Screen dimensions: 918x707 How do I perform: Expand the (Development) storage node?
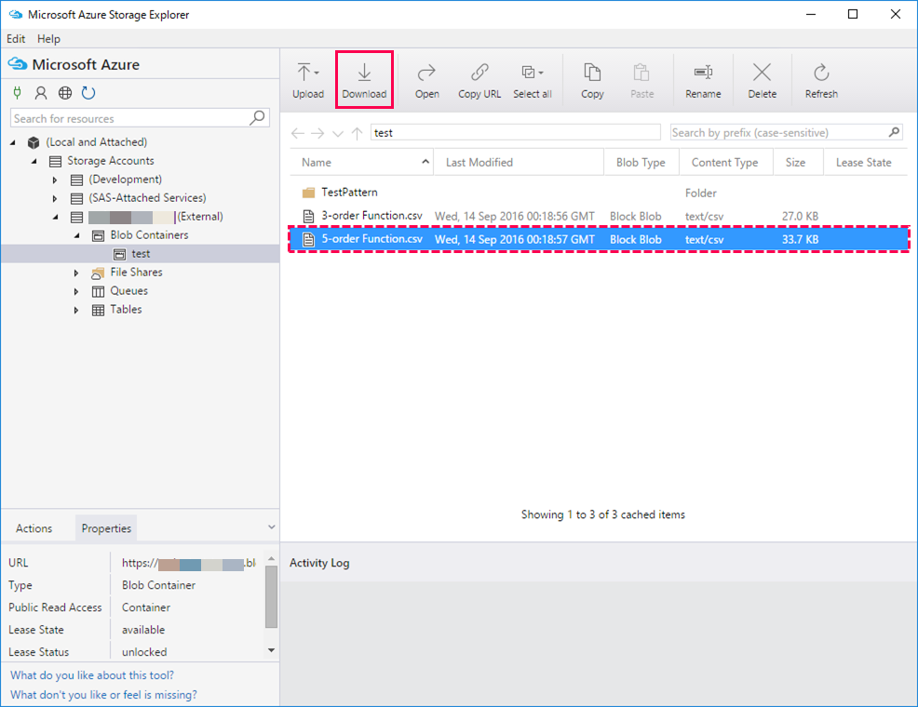[x=55, y=180]
